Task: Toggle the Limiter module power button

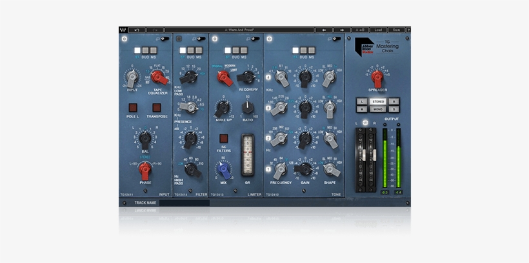Action: coord(215,39)
